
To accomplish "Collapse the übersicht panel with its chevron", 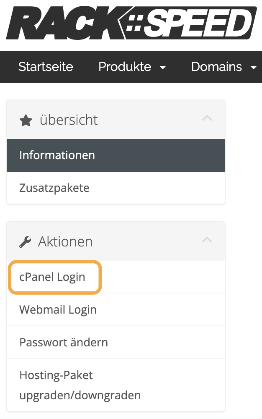I will pos(207,118).
